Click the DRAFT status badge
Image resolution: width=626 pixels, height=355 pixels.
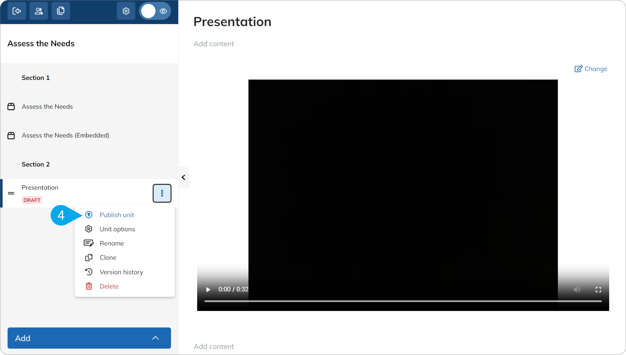(x=32, y=200)
